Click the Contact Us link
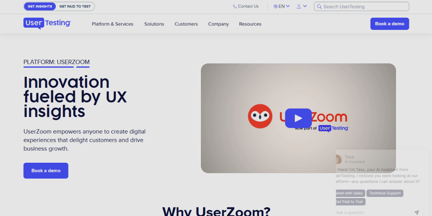Screen dimensions: 432x216 tap(248, 6)
